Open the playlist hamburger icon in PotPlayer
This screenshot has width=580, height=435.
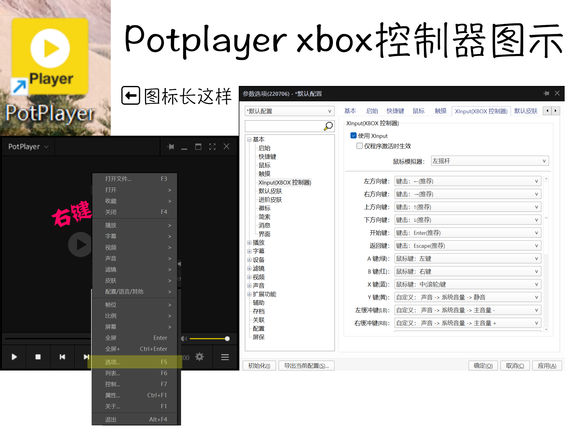[225, 357]
